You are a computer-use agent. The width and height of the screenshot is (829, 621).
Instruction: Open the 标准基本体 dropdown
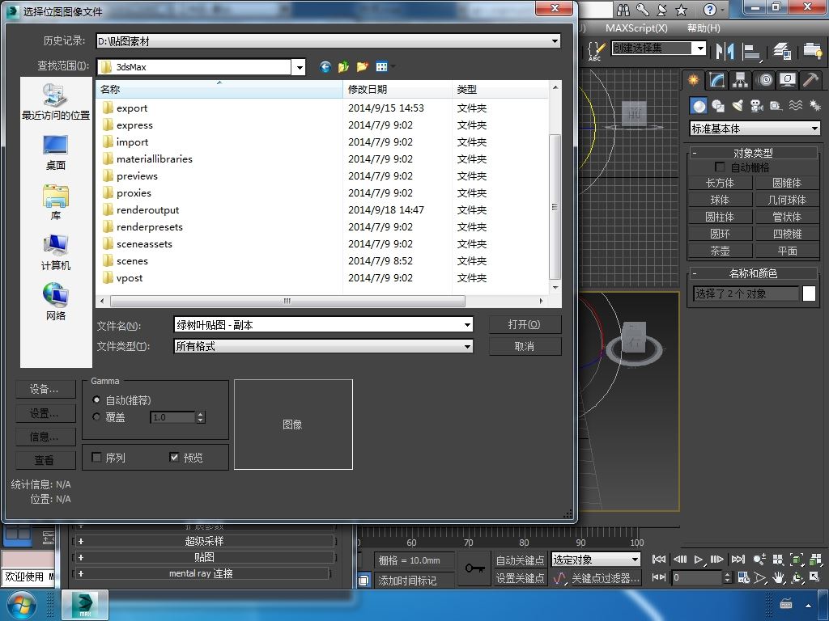point(755,129)
